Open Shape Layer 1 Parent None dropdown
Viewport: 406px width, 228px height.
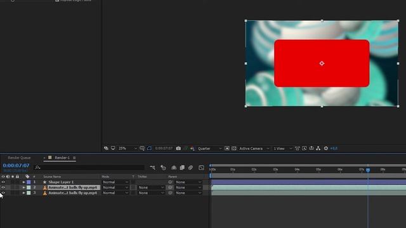tap(188, 182)
